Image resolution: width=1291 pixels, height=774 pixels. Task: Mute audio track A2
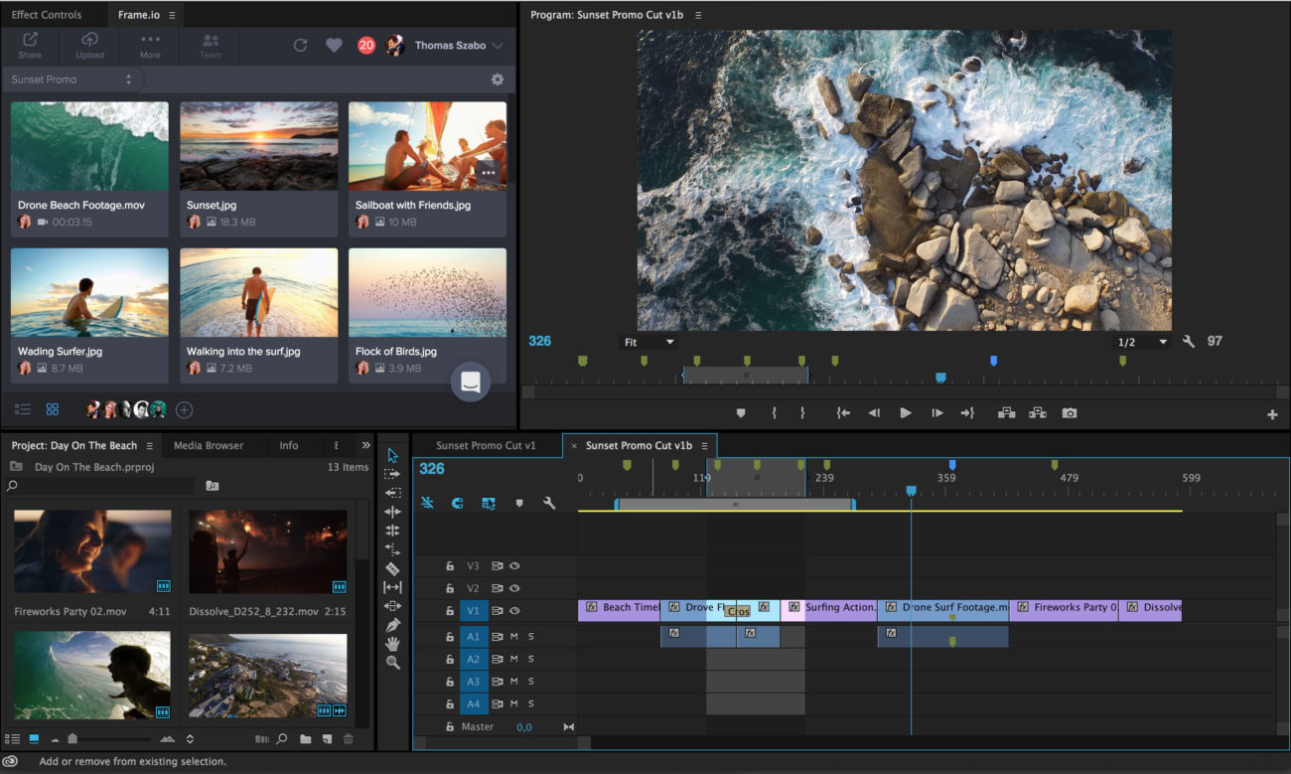pyautogui.click(x=514, y=659)
